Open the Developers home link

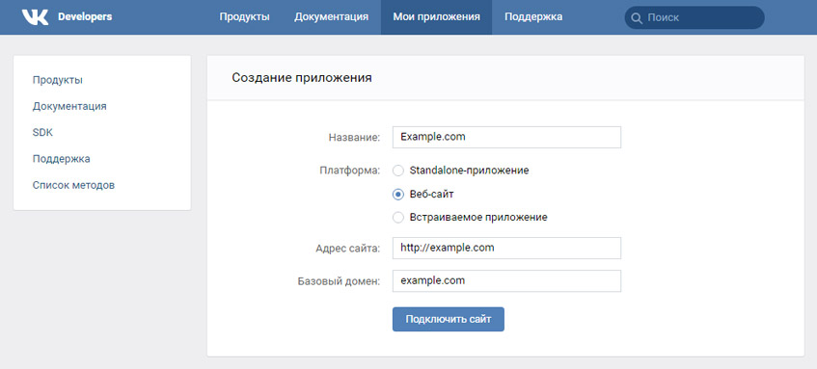point(85,16)
